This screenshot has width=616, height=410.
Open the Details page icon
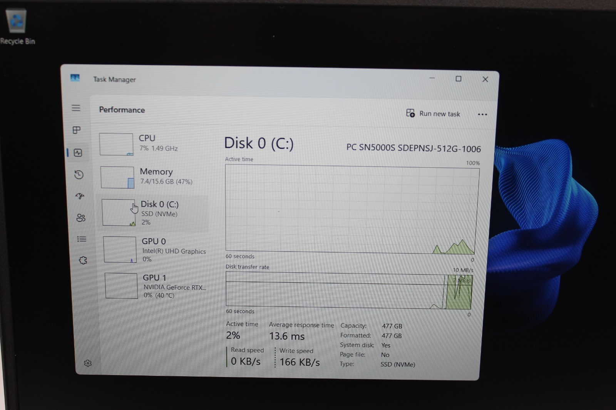point(82,239)
